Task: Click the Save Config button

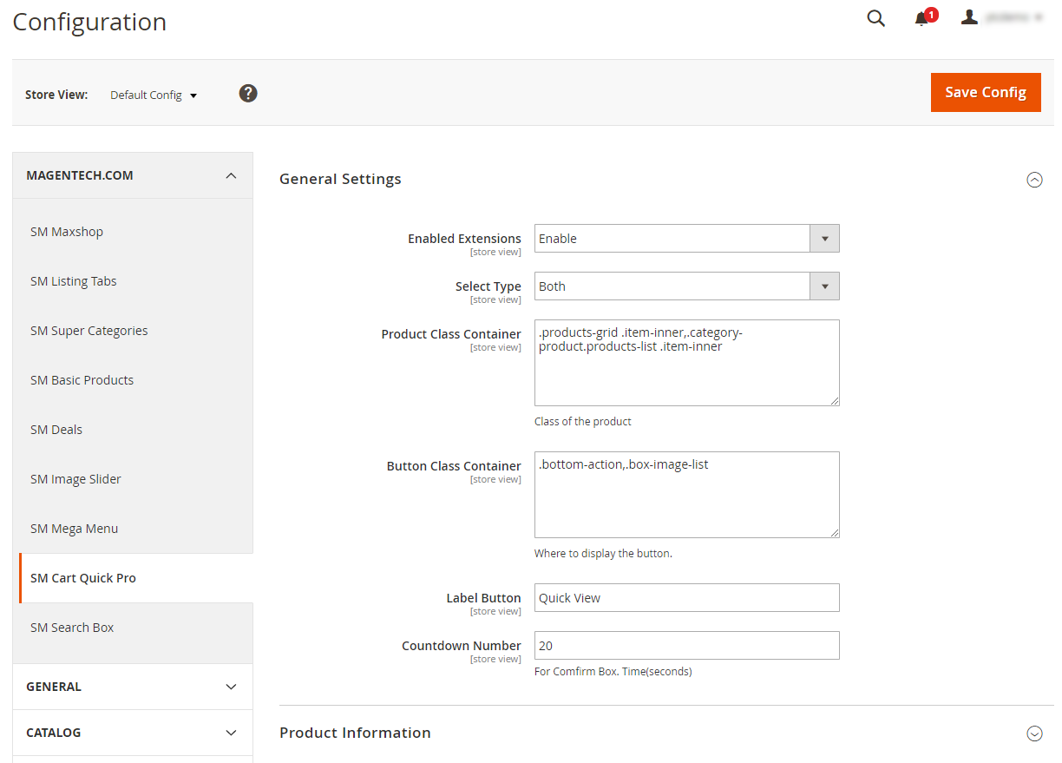Action: [x=986, y=92]
